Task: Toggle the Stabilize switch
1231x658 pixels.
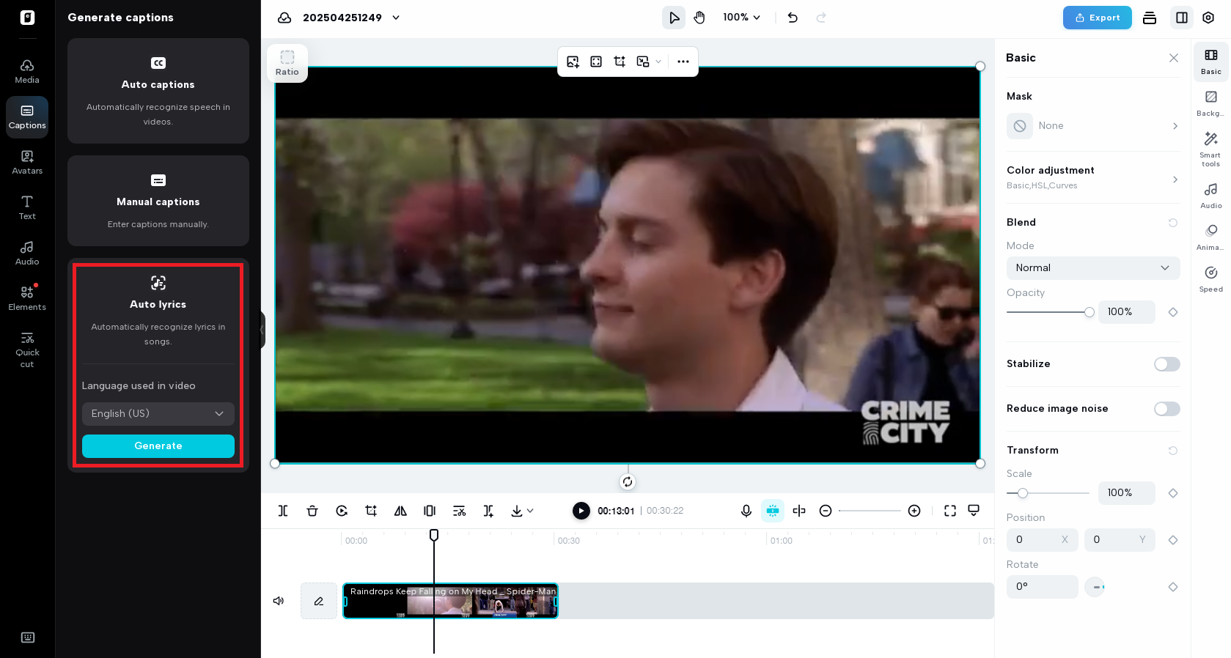Action: click(1167, 364)
